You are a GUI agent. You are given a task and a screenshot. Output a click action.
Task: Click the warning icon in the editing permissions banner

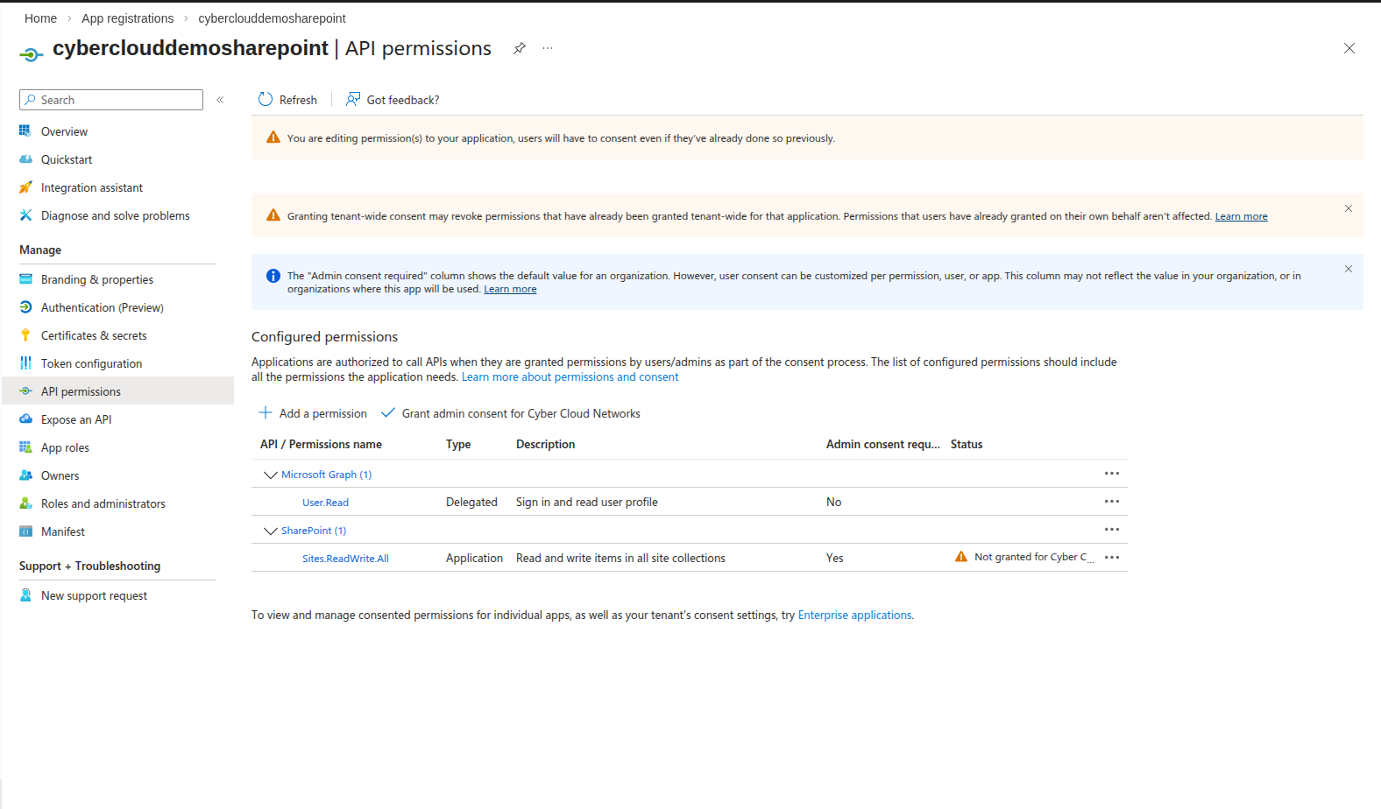coord(273,137)
